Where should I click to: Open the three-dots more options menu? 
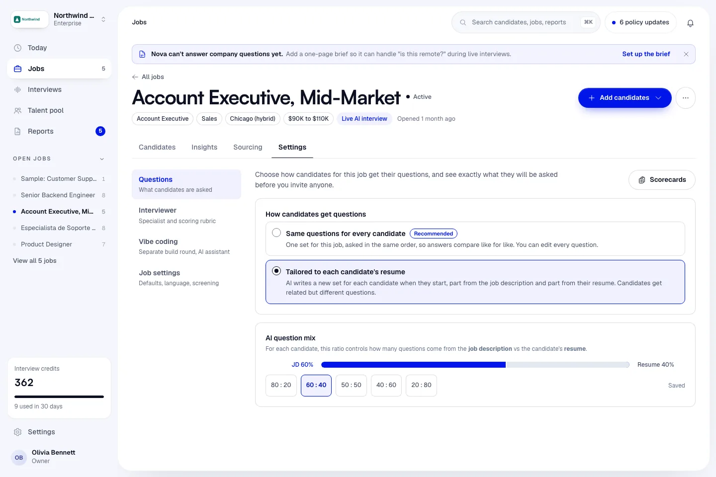tap(686, 98)
